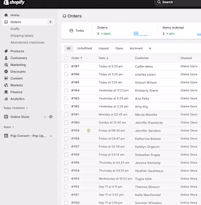Select checkbox for order #1165
201x205 pixels.
(66, 82)
